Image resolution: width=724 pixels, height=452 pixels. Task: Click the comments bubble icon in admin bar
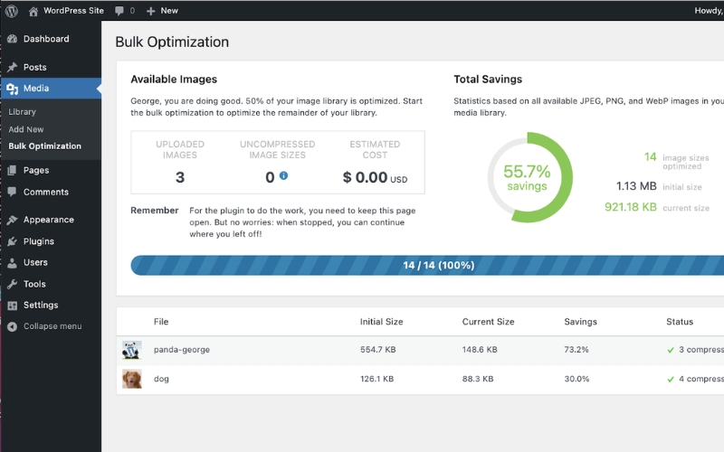(119, 11)
